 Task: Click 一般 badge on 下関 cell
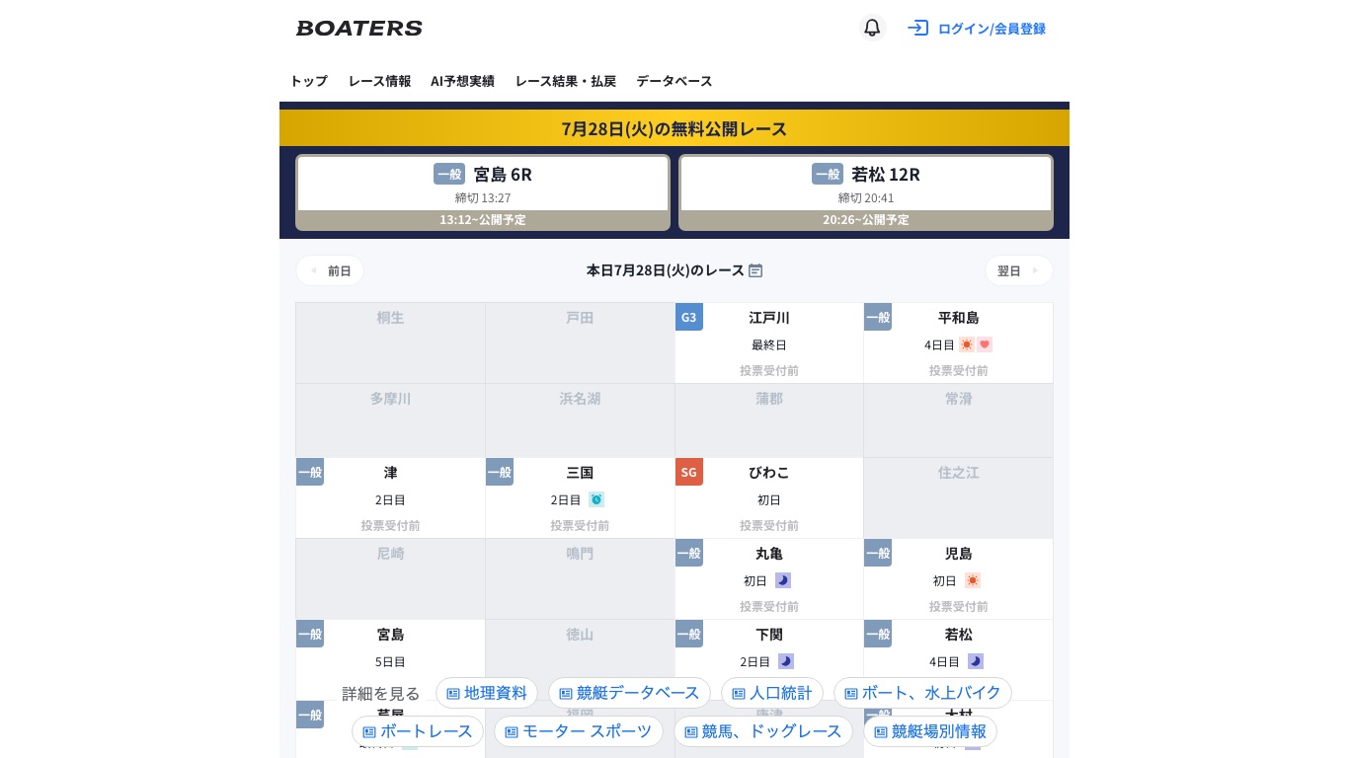click(x=689, y=634)
